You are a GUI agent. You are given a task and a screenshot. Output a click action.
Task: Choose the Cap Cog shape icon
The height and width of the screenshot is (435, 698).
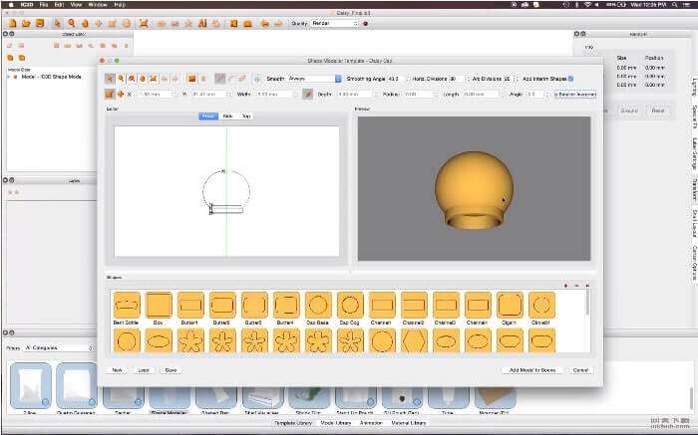[349, 305]
